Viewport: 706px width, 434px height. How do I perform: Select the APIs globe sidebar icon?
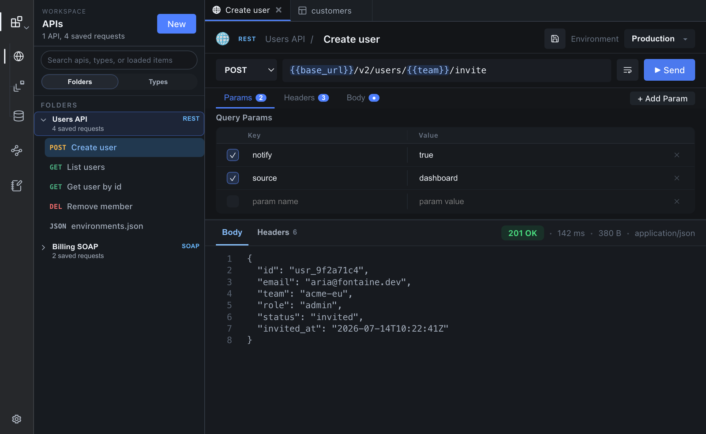coord(19,56)
